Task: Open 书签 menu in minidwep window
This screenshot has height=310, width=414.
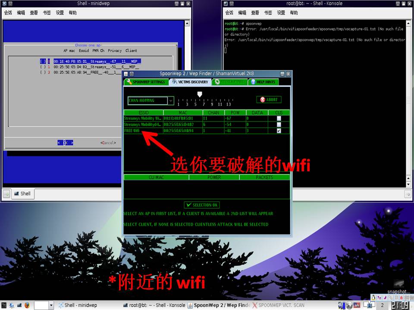Action: point(47,12)
